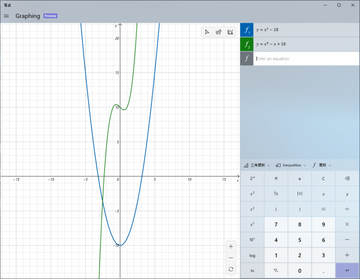Submit equation with the enter key
Screen dimensions: 360x279
click(x=347, y=271)
